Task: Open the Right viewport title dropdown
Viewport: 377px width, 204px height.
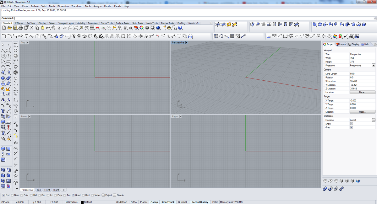Action: coord(180,116)
